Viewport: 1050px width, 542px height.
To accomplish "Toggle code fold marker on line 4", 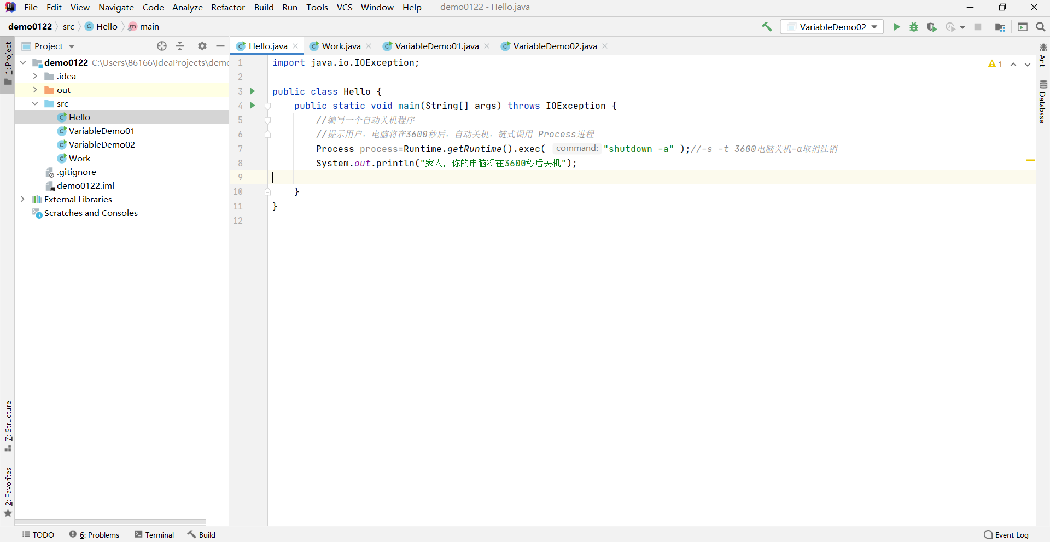I will pos(268,106).
